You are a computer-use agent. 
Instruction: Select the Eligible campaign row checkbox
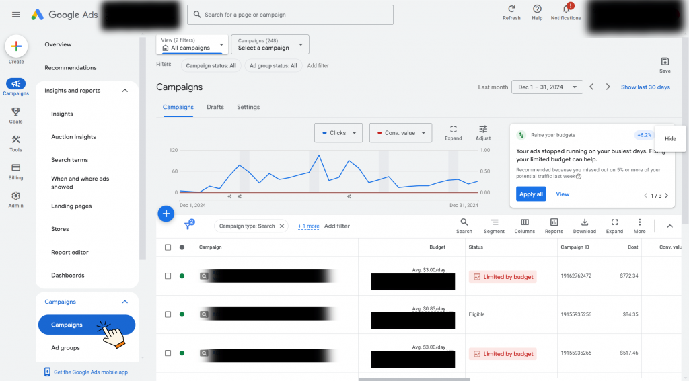168,314
